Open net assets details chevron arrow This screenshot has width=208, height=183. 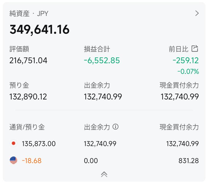[197, 13]
